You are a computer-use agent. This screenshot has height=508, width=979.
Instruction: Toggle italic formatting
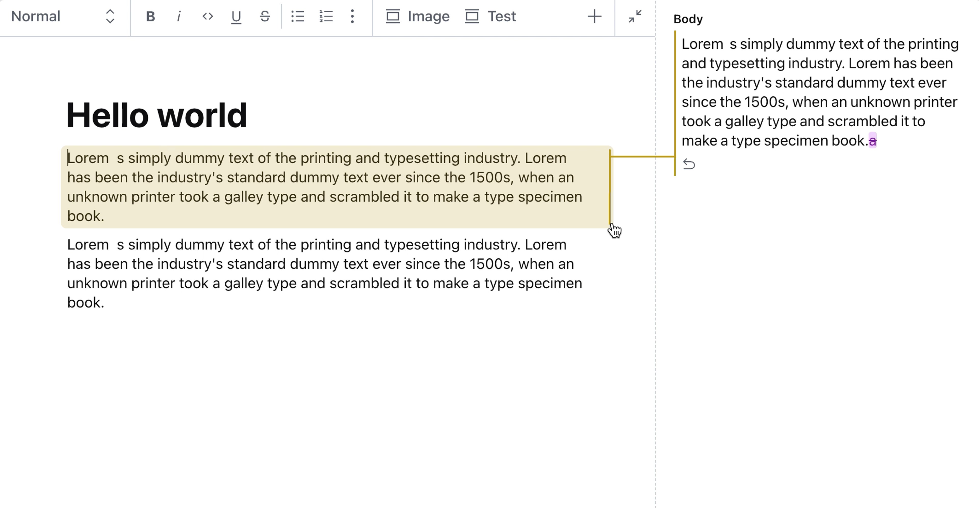click(179, 17)
